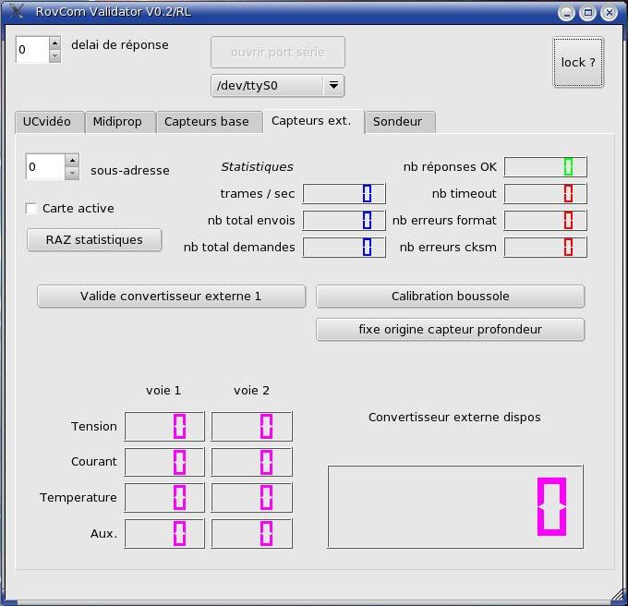Increase delai de réponse with up arrow
The width and height of the screenshot is (628, 606).
[54, 42]
